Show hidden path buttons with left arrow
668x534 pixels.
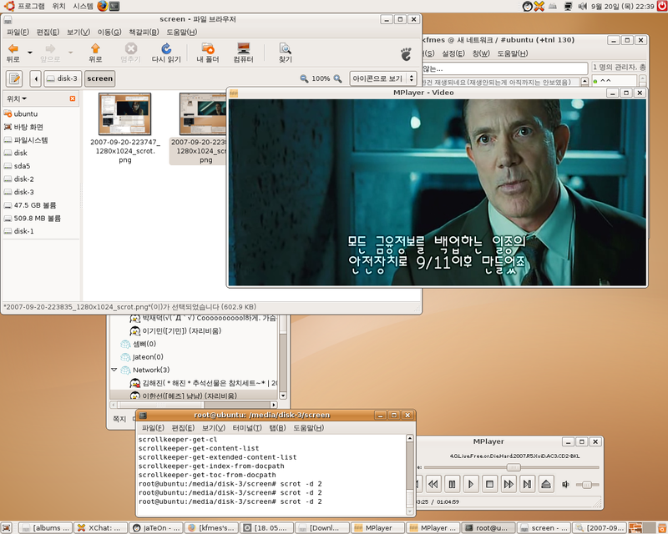click(x=36, y=78)
